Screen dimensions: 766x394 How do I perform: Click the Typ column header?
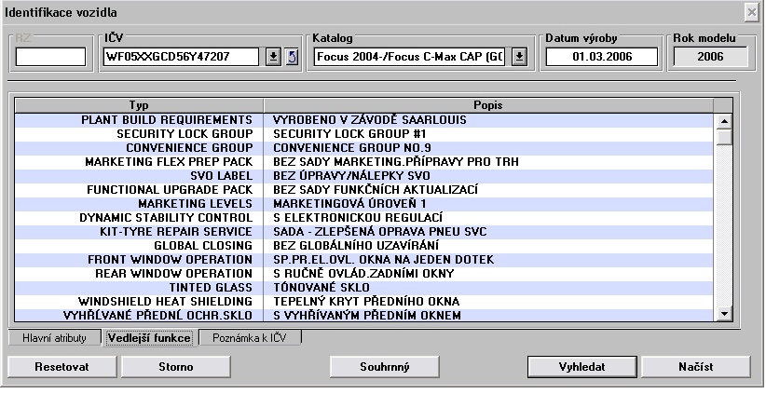[x=140, y=105]
